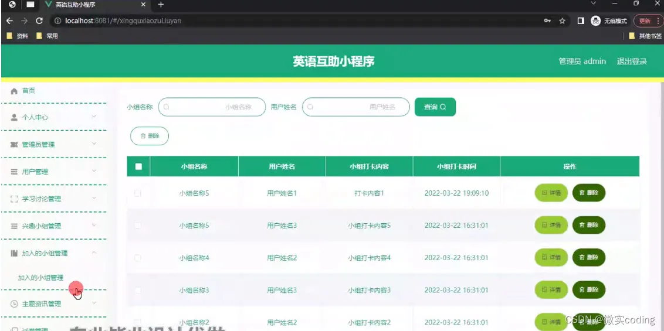Open 学习讨论管理 menu item
Screen dimensions: 664x331
(x=42, y=199)
